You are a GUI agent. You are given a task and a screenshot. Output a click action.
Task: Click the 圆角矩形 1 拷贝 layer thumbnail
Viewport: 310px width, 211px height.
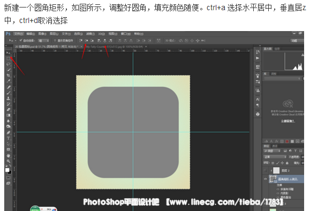coord(273,179)
